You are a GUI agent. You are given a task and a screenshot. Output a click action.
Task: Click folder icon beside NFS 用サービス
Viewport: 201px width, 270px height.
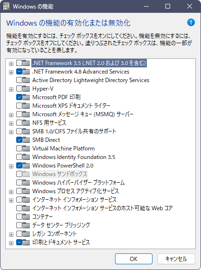26,123
